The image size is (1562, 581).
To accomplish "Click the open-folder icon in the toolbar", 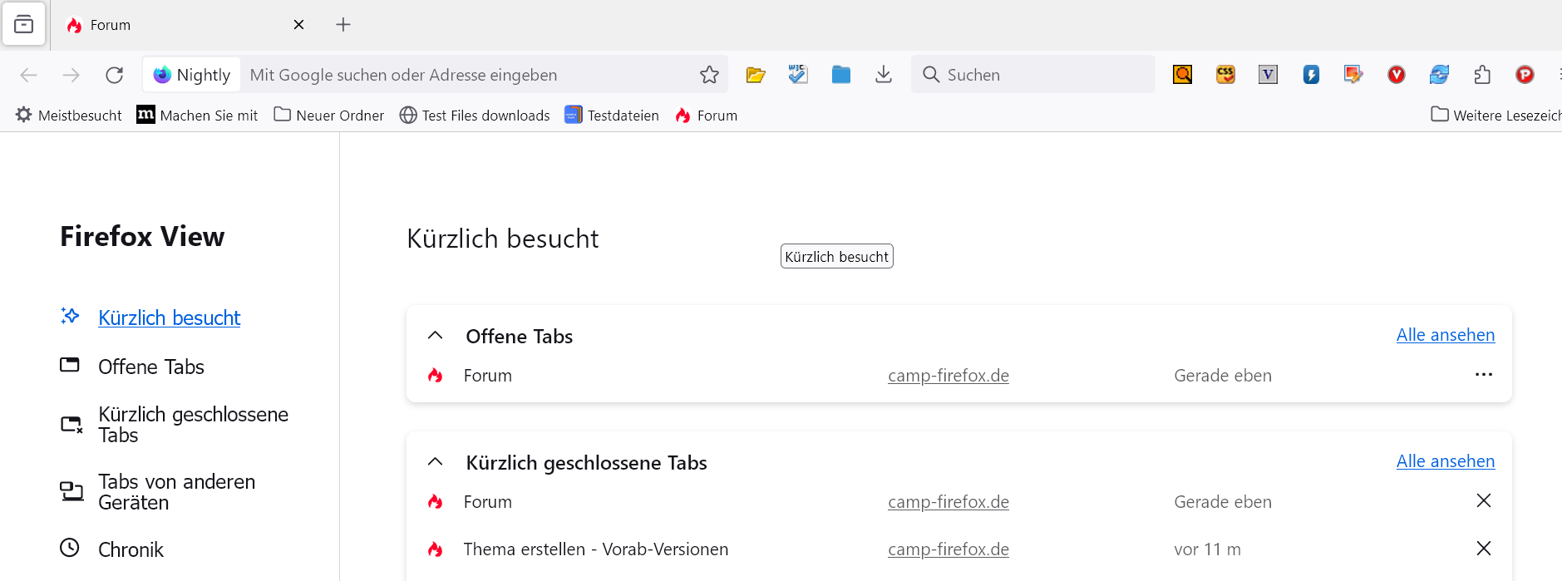I will (x=756, y=75).
